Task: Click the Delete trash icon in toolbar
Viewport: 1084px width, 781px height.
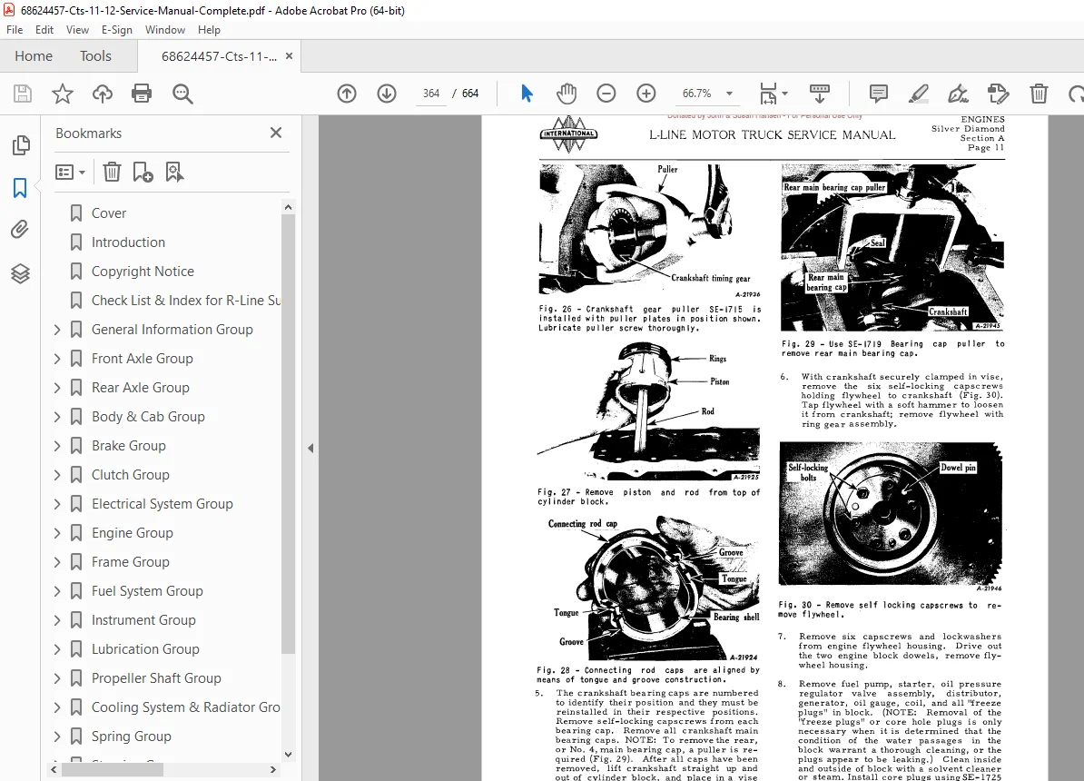Action: tap(1039, 94)
